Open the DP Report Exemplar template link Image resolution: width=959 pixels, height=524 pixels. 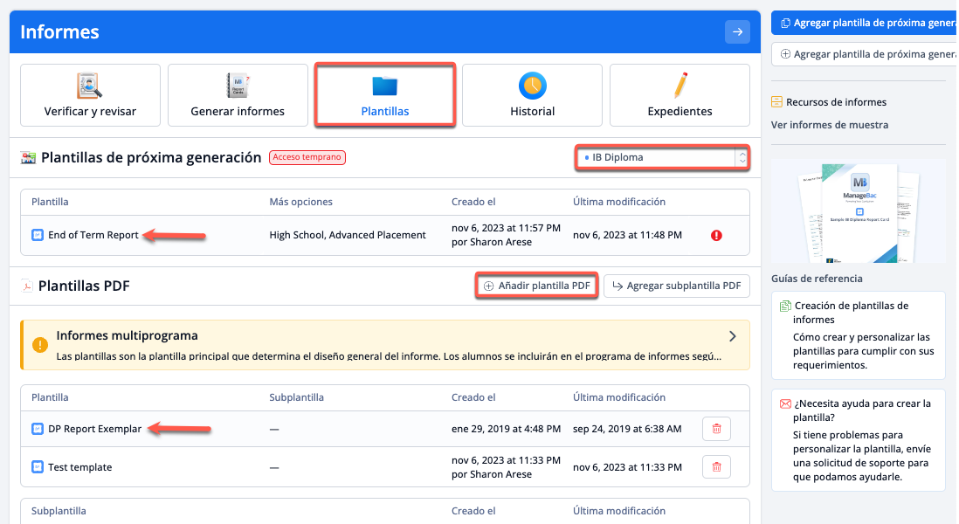pos(94,429)
